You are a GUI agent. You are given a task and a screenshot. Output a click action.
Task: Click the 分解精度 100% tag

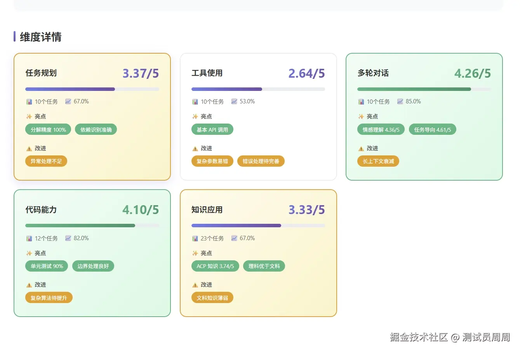click(x=48, y=130)
